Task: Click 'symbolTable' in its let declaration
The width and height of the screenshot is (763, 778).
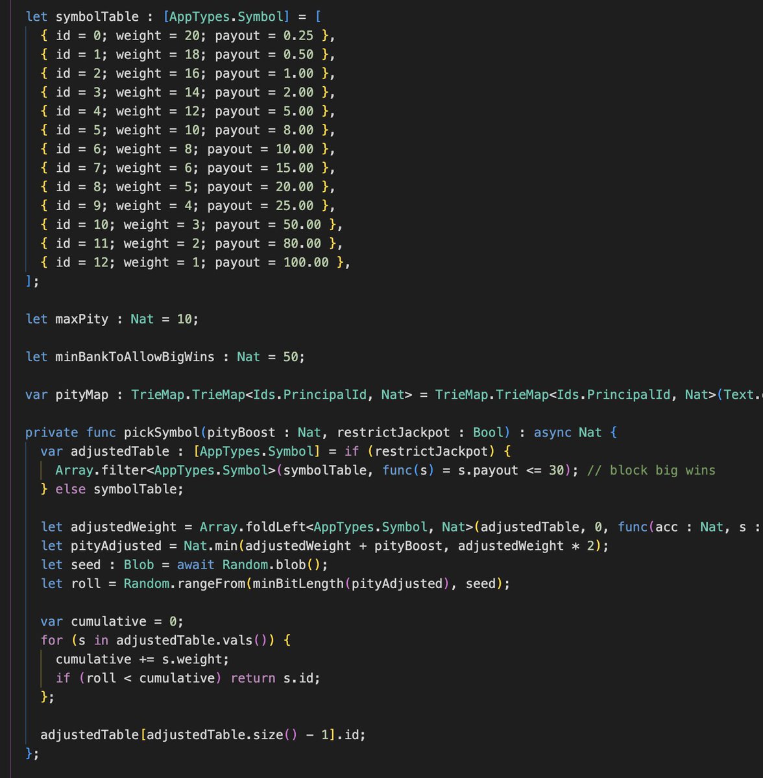Action: click(97, 17)
